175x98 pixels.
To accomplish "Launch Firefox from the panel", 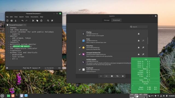I will point(13,96).
